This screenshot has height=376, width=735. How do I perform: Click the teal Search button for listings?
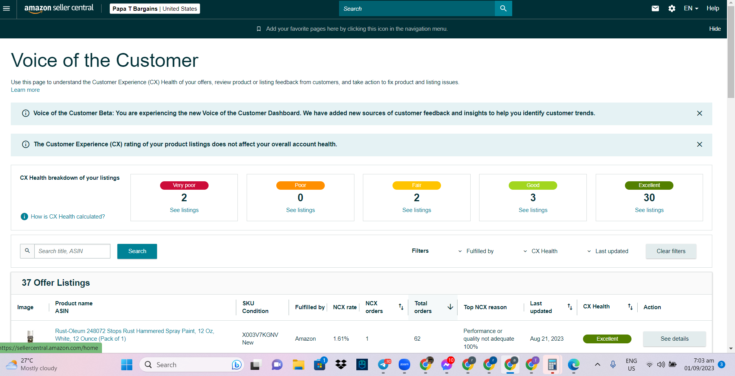point(137,251)
